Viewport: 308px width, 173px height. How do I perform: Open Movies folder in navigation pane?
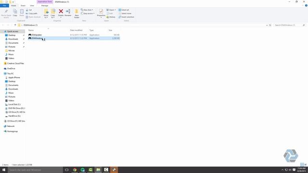(11, 50)
